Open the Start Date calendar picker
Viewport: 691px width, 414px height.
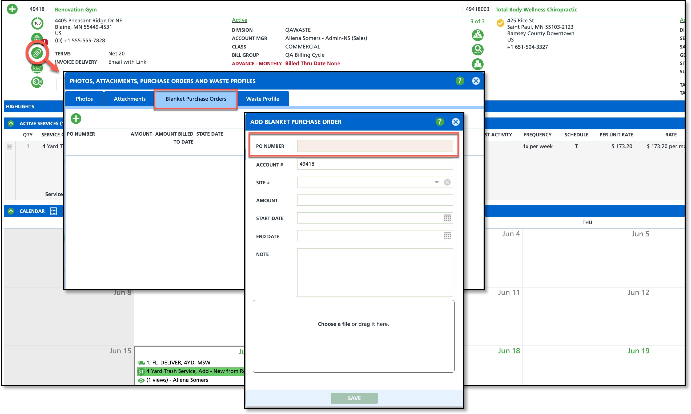click(447, 218)
